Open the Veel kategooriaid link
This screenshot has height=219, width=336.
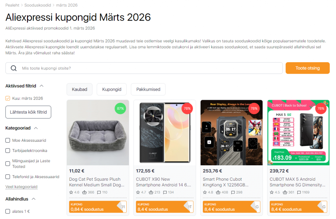point(21,187)
